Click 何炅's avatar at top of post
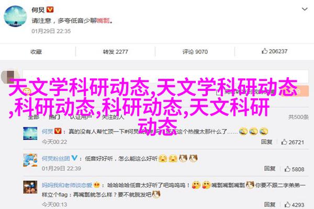This screenshot has height=209, width=314. [x=15, y=16]
